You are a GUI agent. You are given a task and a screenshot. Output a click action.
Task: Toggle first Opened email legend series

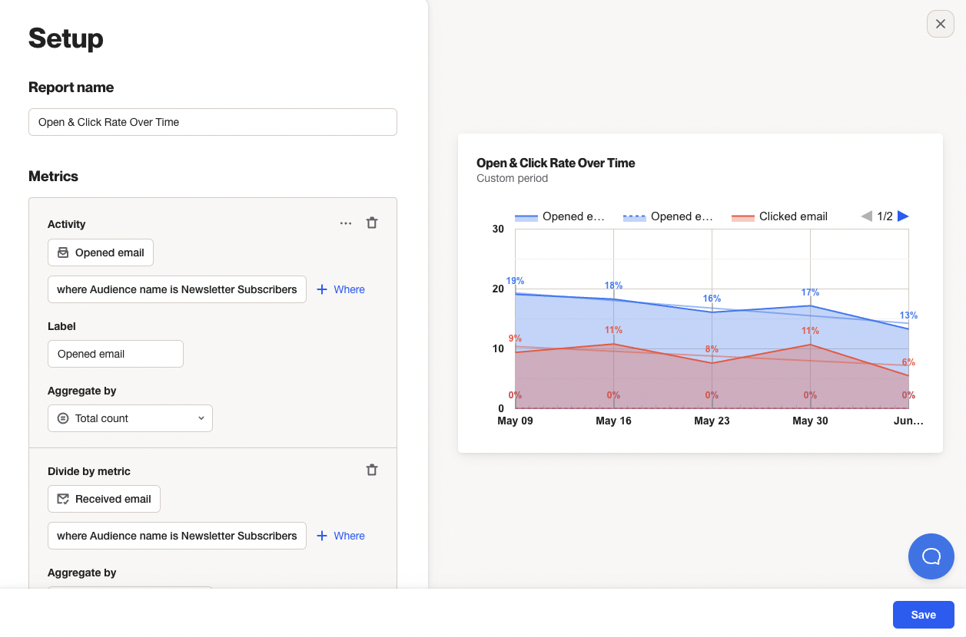(559, 217)
